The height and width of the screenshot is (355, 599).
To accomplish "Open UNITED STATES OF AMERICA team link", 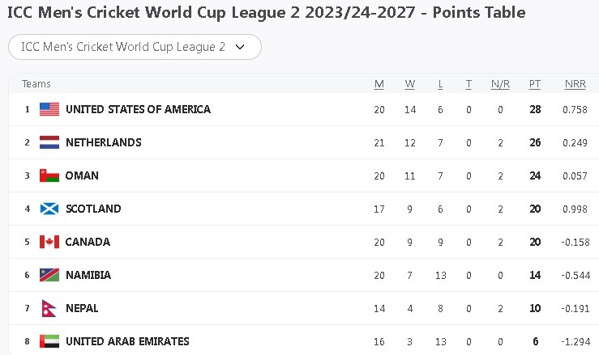I will [138, 109].
